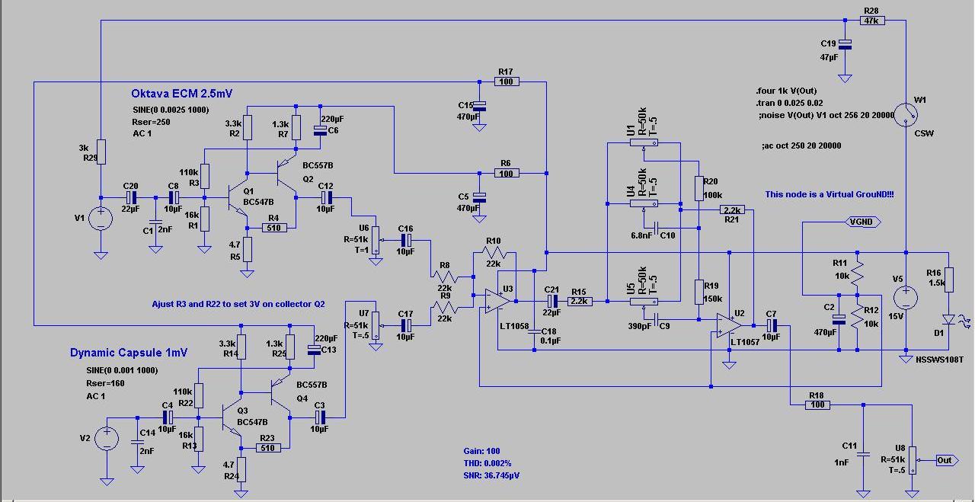
Task: Click the C5 470µF capacitor
Action: [478, 199]
